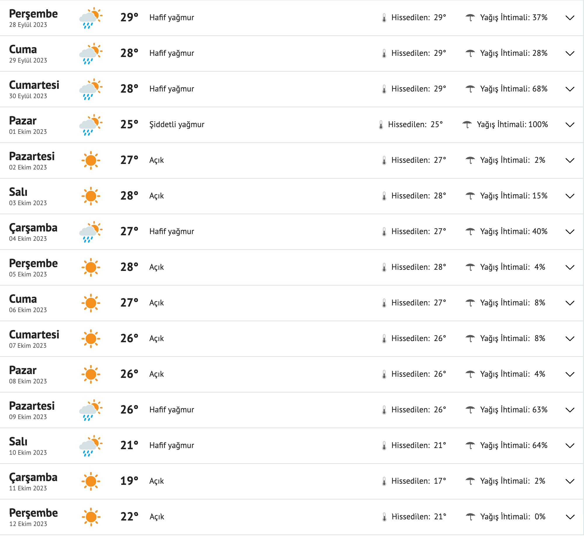Expand the Cuma 06 Ekim daily details
The width and height of the screenshot is (584, 536).
[569, 303]
